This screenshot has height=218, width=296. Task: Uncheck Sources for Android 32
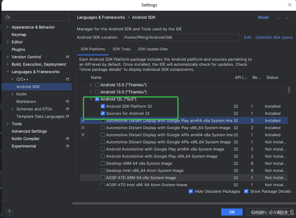[x=103, y=113]
